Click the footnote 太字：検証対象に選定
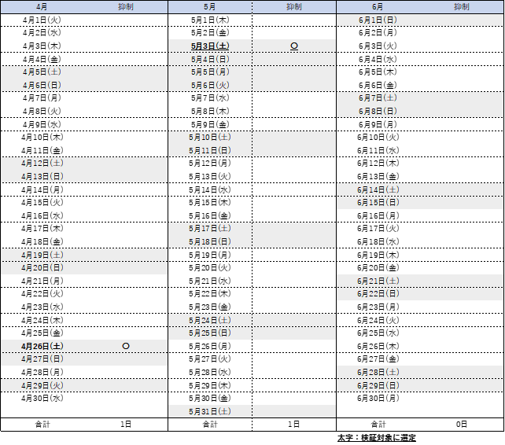 [376, 438]
